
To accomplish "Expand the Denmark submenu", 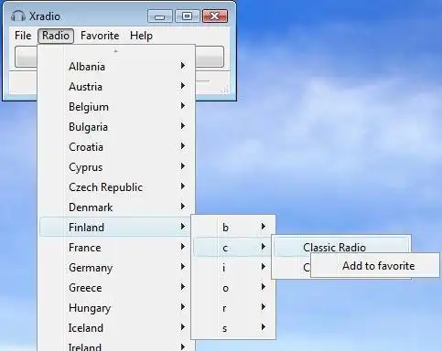I will click(x=116, y=207).
